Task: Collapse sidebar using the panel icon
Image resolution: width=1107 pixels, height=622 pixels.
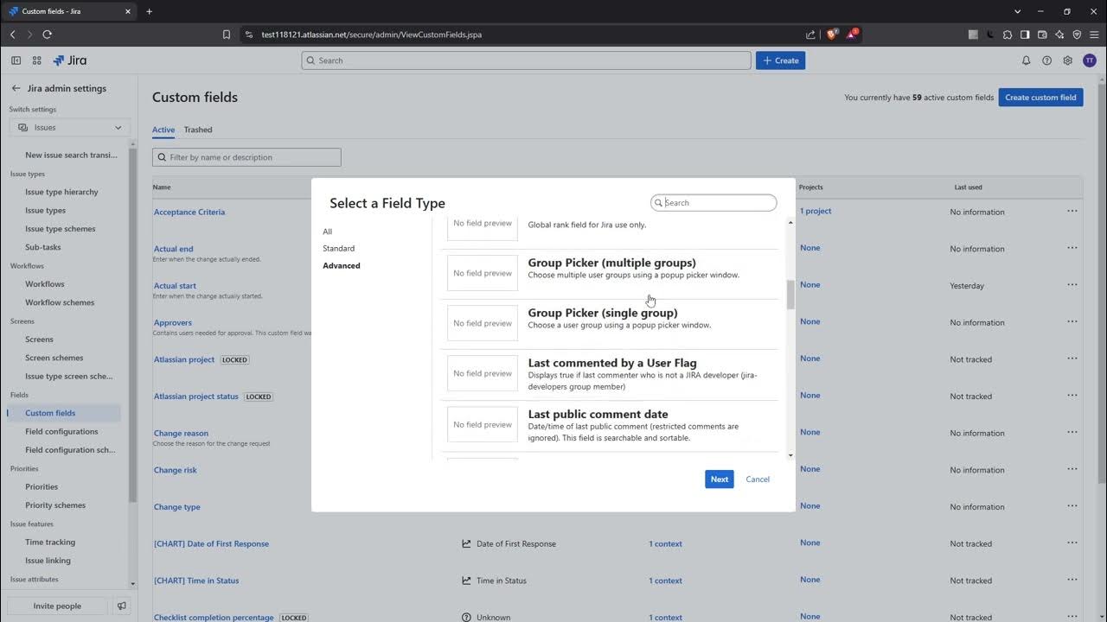Action: coord(16,60)
